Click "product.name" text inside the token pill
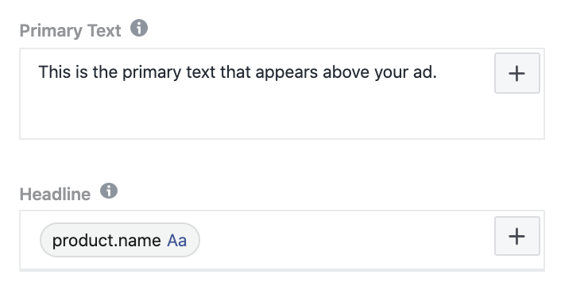This screenshot has height=286, width=561. point(106,241)
